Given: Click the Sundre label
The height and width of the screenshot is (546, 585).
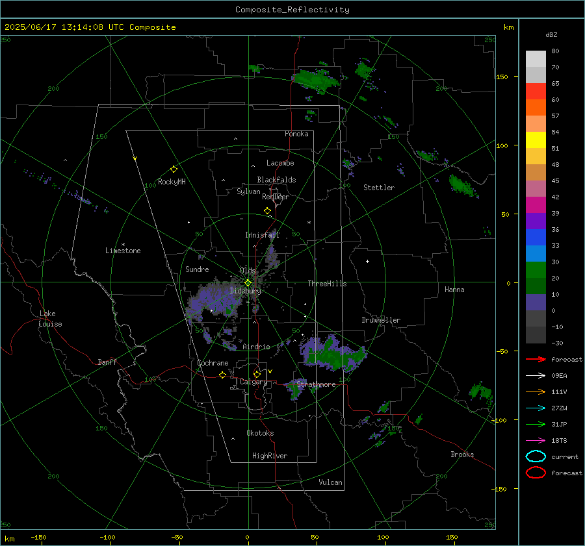Looking at the screenshot, I should click(197, 269).
